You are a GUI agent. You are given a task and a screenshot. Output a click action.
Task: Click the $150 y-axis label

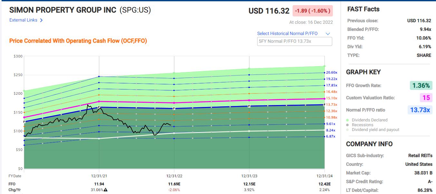[x=18, y=112]
